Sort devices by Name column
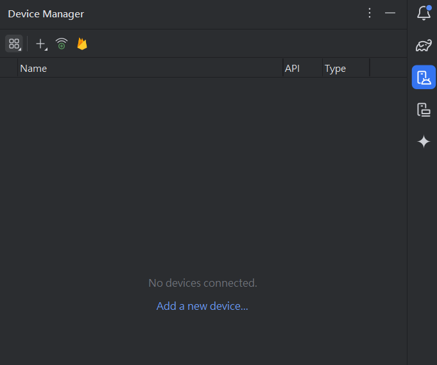 click(x=150, y=69)
